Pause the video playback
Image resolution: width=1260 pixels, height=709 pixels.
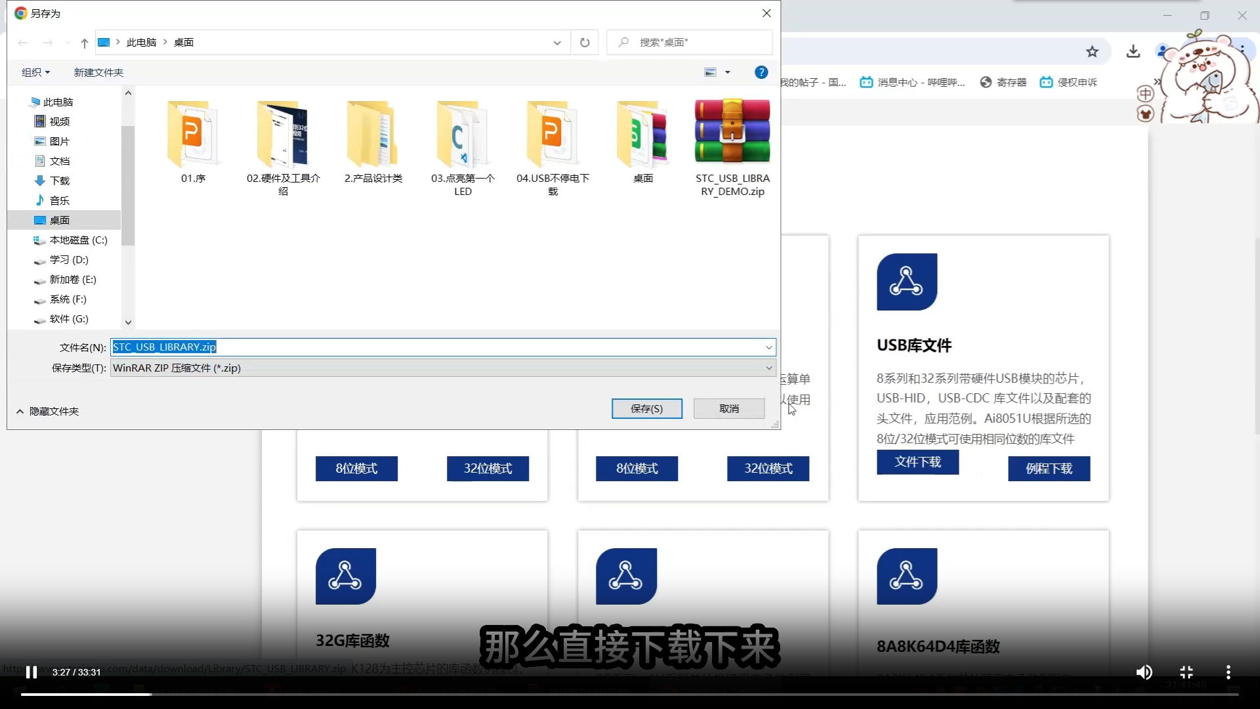click(31, 672)
